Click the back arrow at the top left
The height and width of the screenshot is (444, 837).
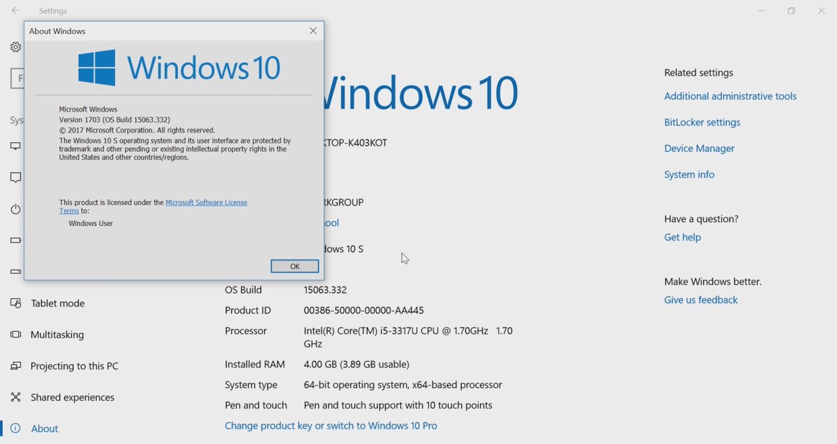point(15,10)
